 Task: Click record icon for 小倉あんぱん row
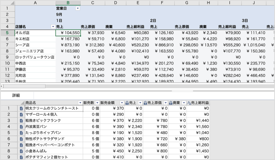21,151
